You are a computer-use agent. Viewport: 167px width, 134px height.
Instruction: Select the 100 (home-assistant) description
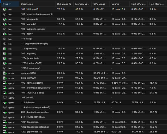(x=32, y=83)
